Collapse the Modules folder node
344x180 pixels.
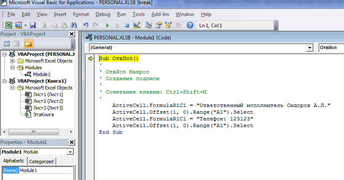coord(13,68)
